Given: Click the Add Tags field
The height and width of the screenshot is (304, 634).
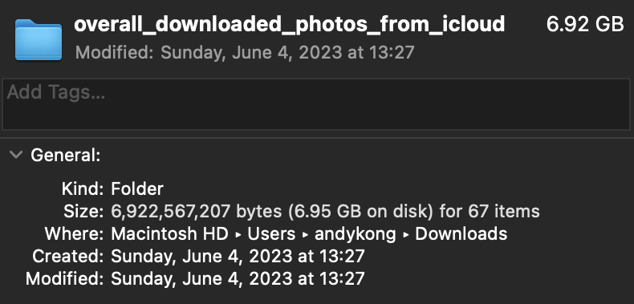Looking at the screenshot, I should click(316, 104).
